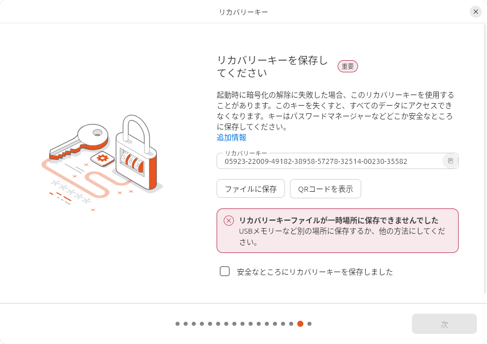
Task: Click the first page indicator dot
Action: click(178, 324)
